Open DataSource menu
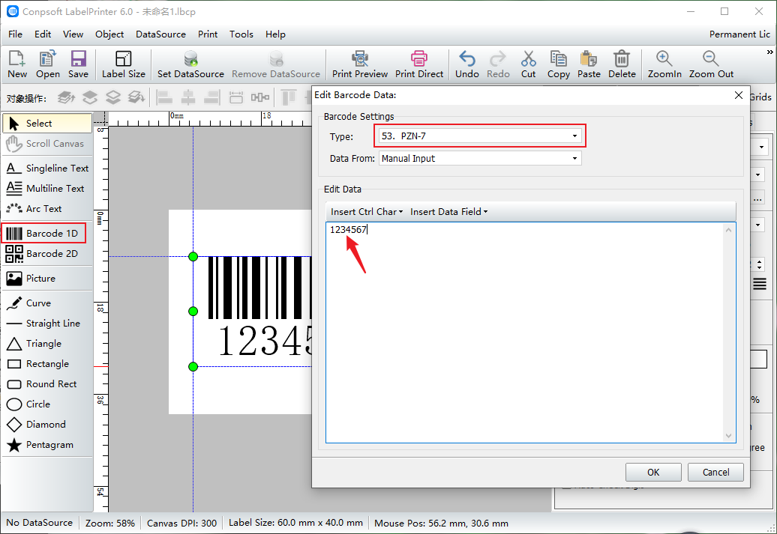The height and width of the screenshot is (534, 777). point(160,34)
